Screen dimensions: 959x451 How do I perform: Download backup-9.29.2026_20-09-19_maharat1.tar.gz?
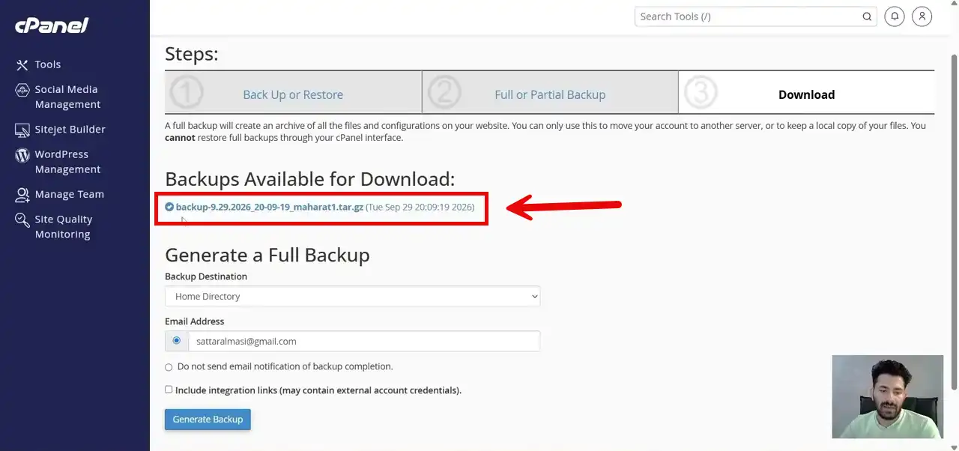(270, 207)
